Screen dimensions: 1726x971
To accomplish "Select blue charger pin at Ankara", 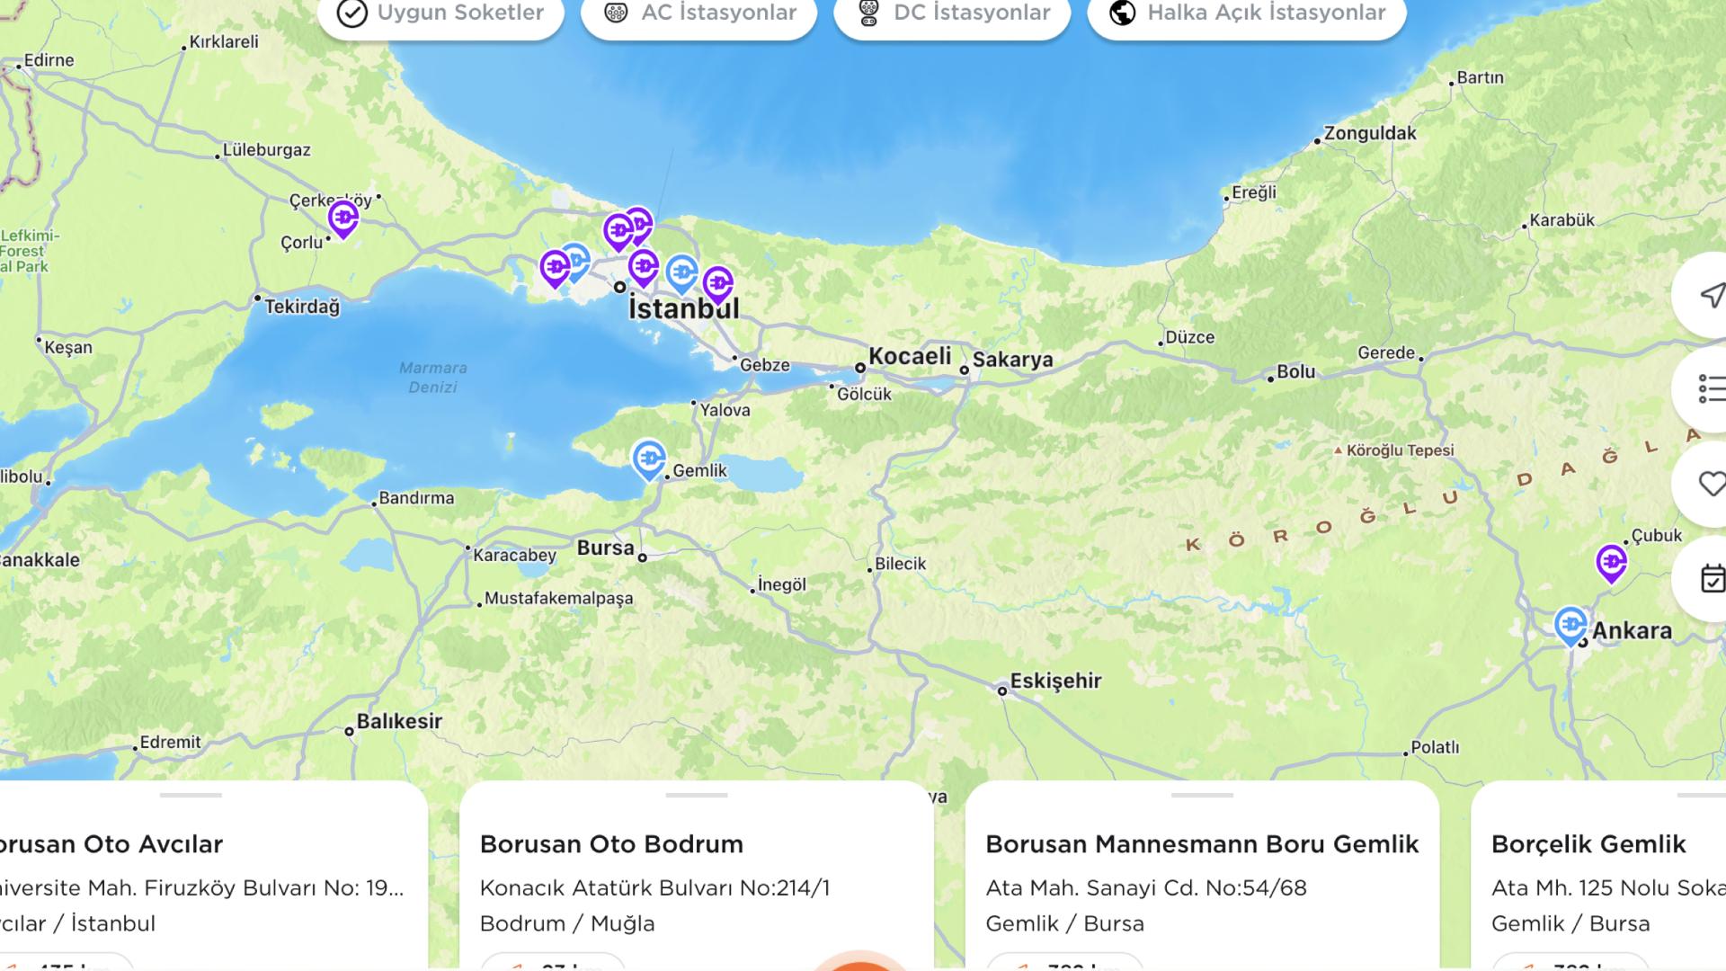I will (1571, 627).
